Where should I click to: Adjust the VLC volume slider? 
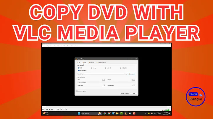[167, 110]
